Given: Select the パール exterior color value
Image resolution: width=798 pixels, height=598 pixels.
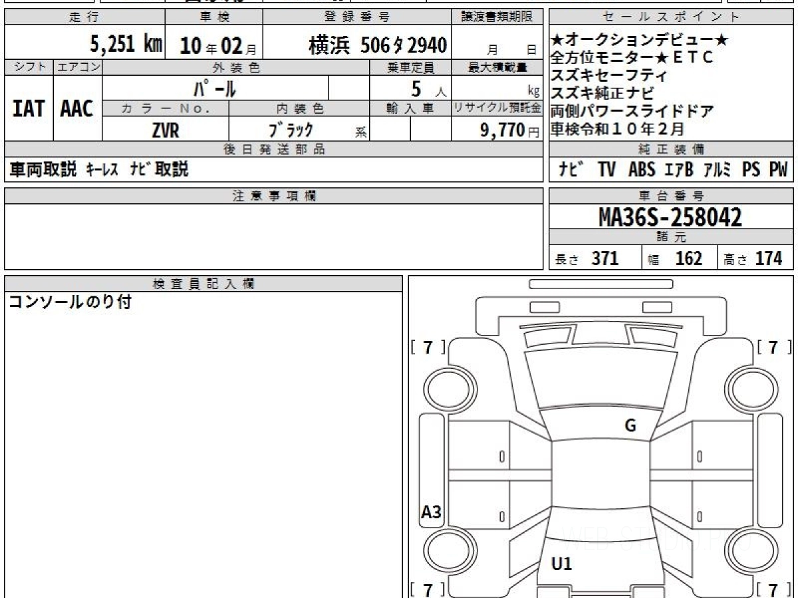Looking at the screenshot, I should (x=215, y=88).
